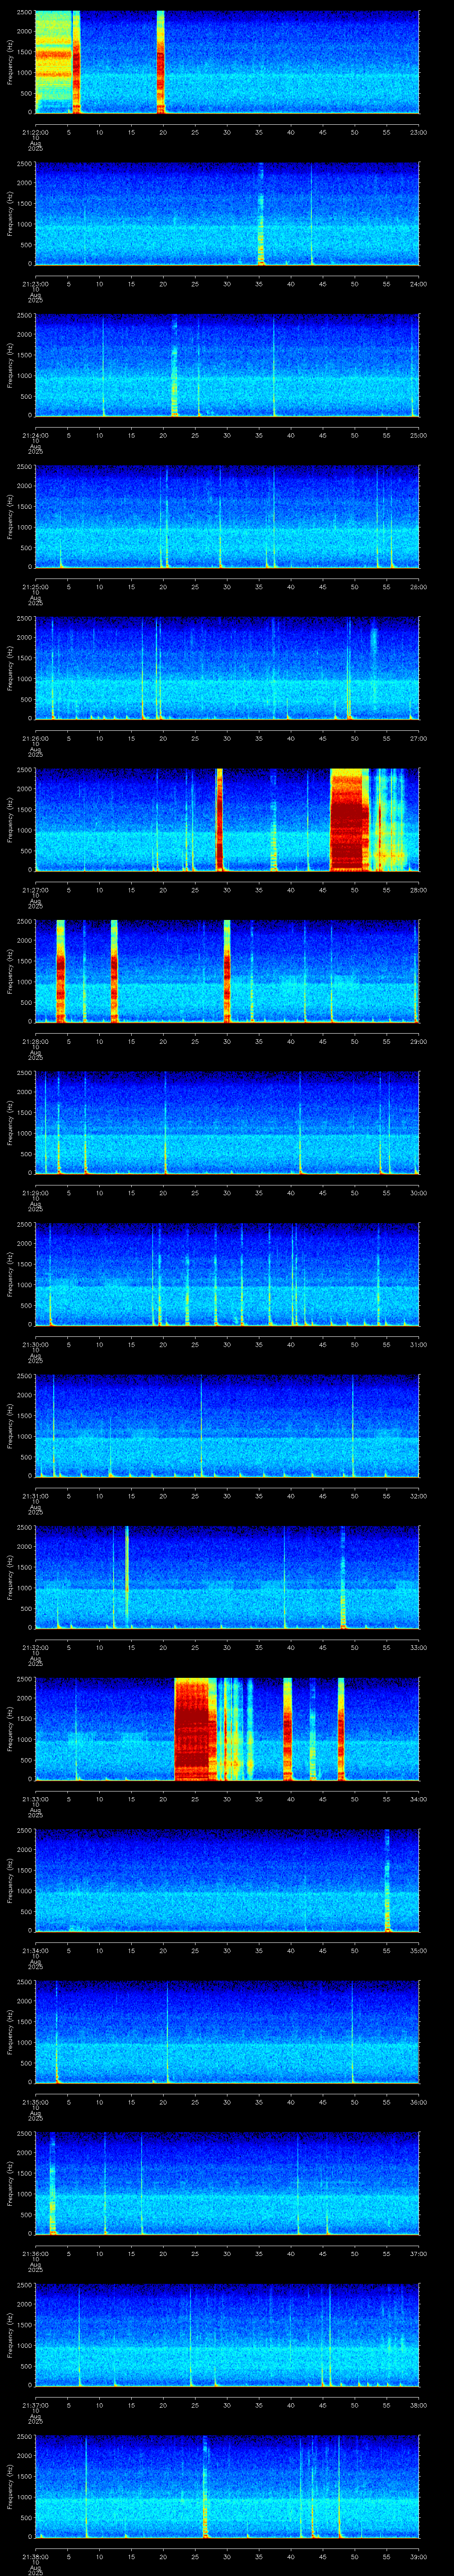Click the 21:28:00 start time label

pos(35,1041)
